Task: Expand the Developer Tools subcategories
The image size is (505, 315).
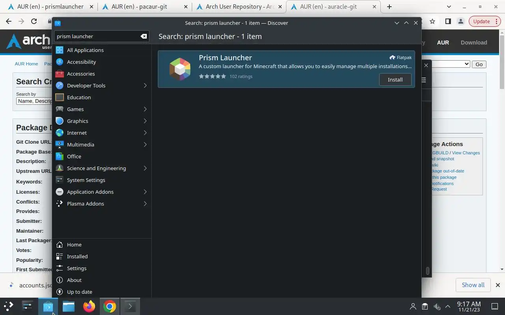Action: click(x=145, y=85)
